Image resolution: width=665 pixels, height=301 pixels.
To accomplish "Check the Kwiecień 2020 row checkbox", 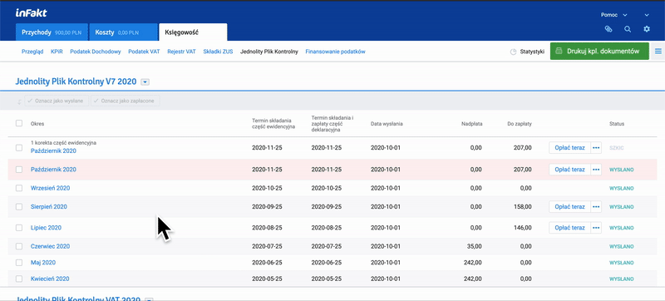I will pos(19,279).
